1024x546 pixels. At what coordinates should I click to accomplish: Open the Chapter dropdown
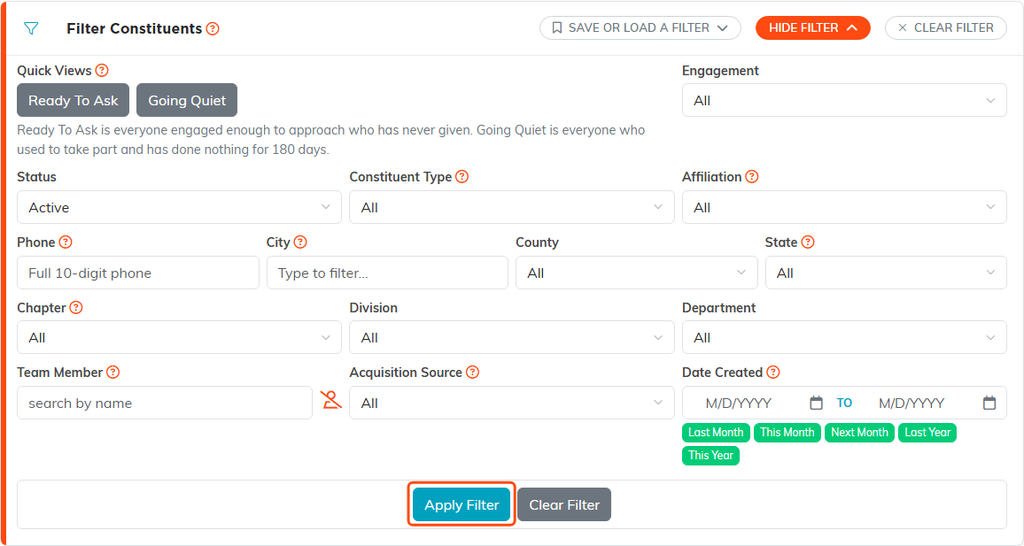pos(179,337)
